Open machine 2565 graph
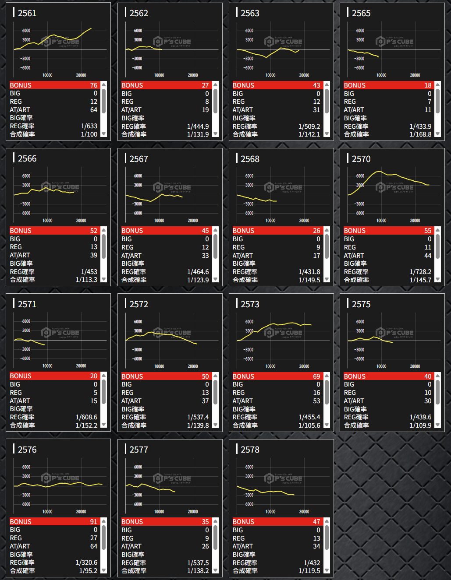The image size is (451, 580). (x=392, y=50)
